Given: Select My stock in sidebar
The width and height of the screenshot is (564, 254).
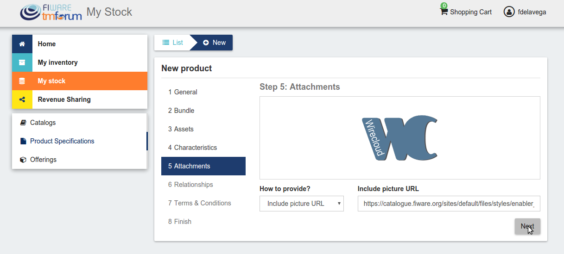Looking at the screenshot, I should (x=80, y=81).
